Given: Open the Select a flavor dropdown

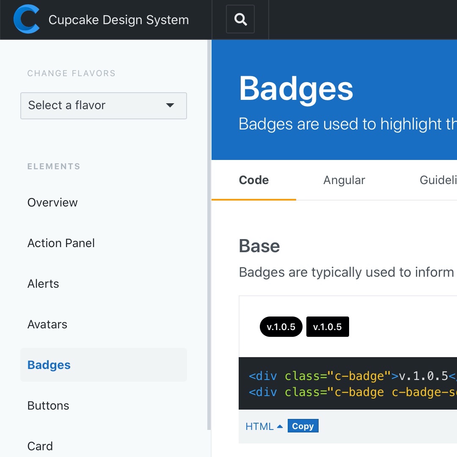Looking at the screenshot, I should coord(104,105).
